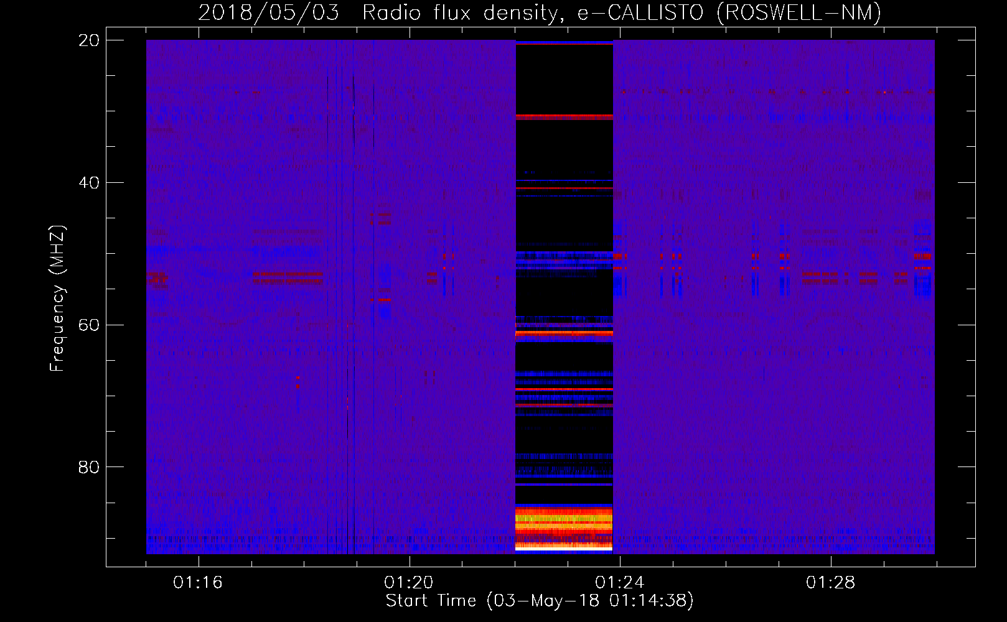The image size is (1007, 622).
Task: Click the y-axis tick label '20'
Action: 89,40
